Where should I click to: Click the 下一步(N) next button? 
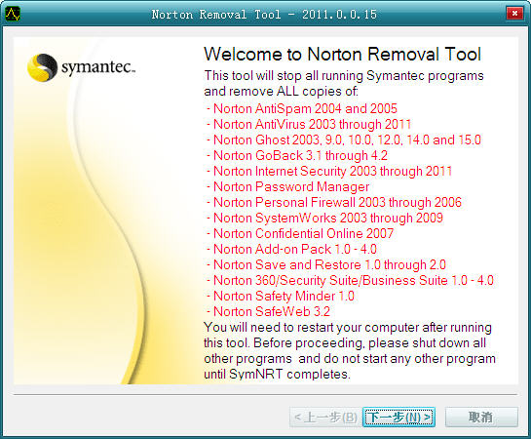click(398, 417)
